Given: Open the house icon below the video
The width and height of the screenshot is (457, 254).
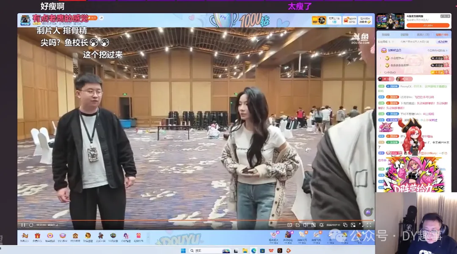Looking at the screenshot, I should pos(75,237).
